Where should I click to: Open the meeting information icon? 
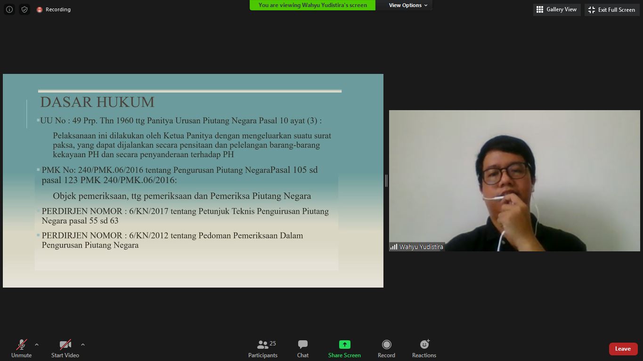9,9
